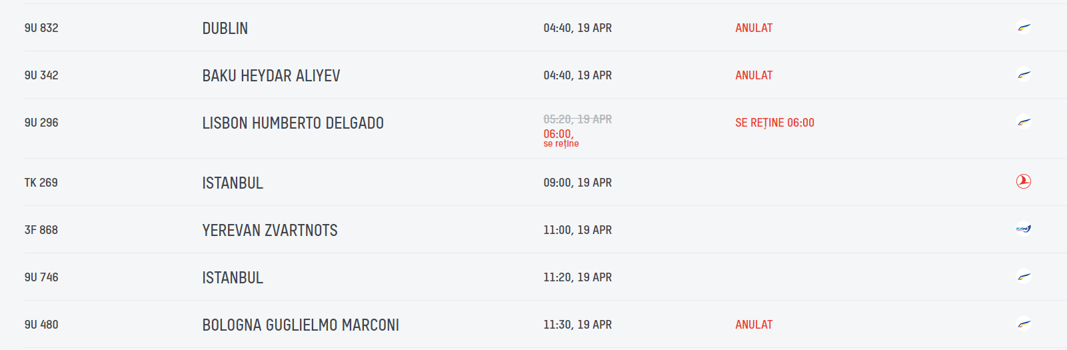
Task: Select ISTANBUL destination on flight TK 269
Action: tap(233, 183)
